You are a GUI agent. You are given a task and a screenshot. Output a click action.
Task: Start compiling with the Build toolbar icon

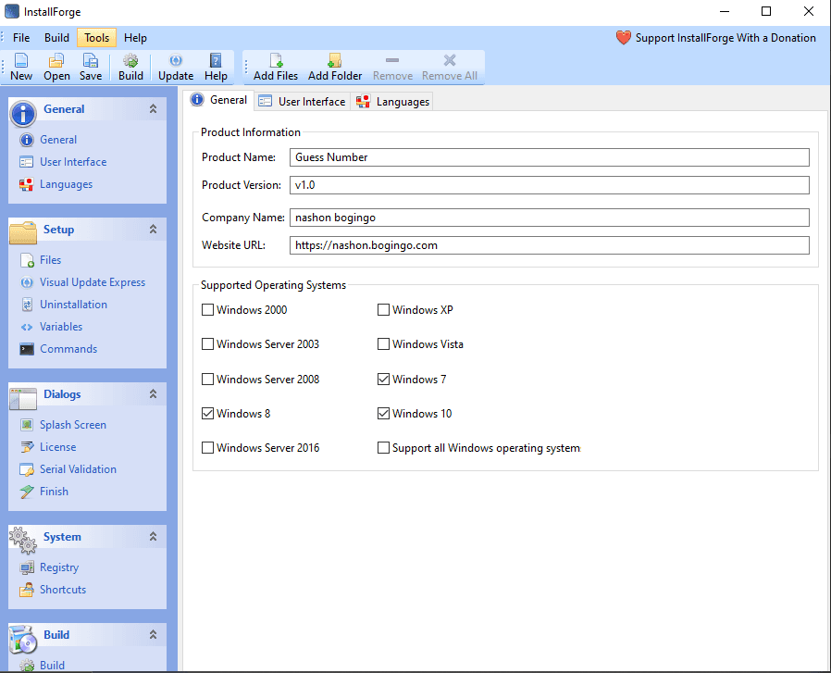(x=130, y=67)
